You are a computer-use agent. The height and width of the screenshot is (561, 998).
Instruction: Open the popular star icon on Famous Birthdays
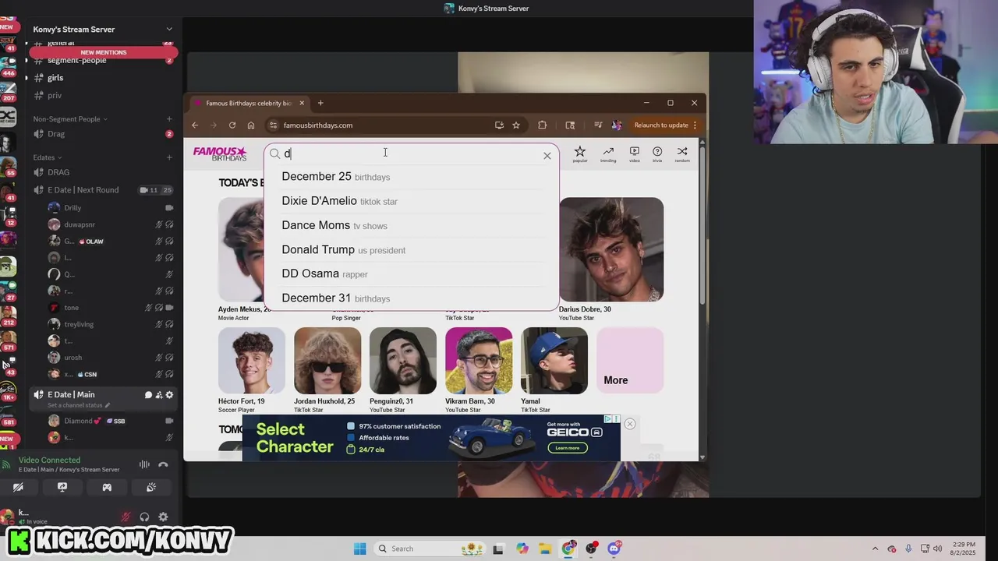(x=579, y=153)
